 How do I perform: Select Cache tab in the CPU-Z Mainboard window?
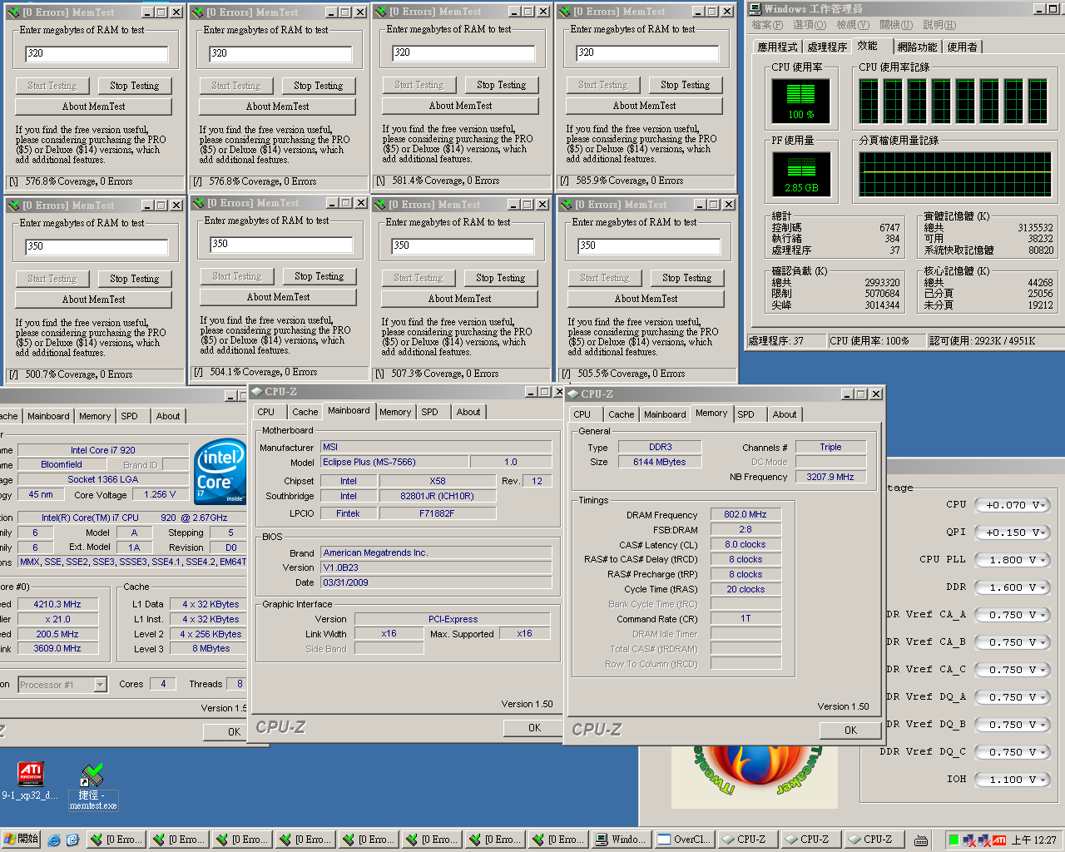click(305, 412)
